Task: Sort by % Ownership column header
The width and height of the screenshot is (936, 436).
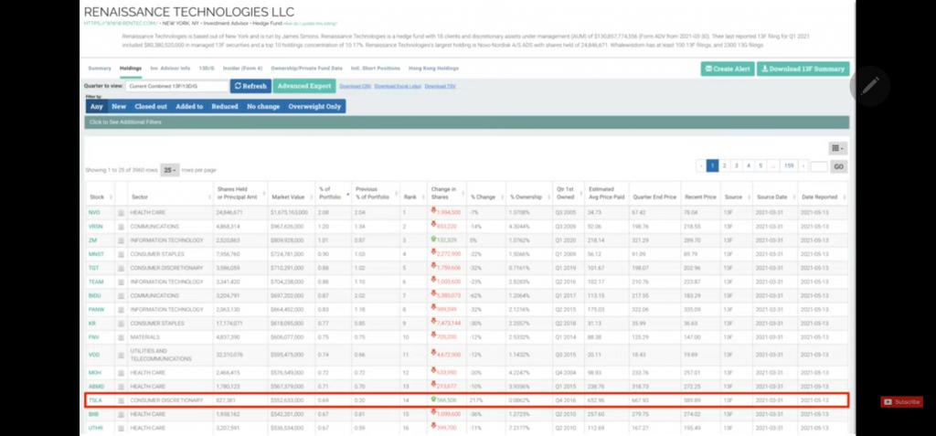Action: [x=527, y=197]
